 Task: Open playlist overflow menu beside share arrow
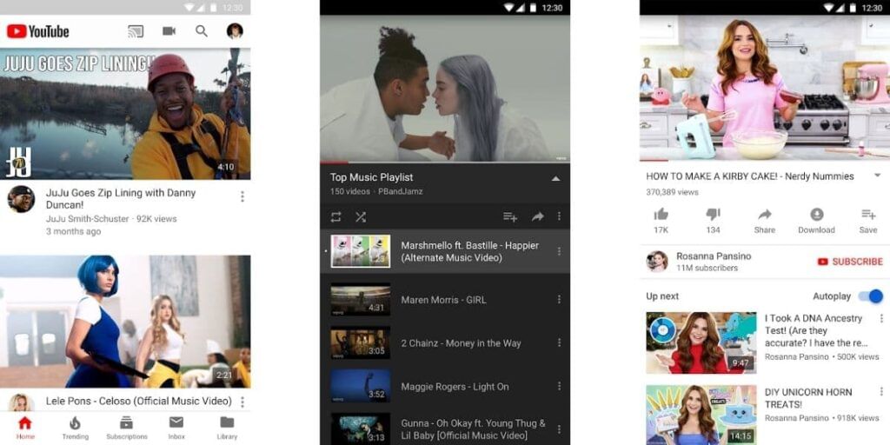click(559, 216)
